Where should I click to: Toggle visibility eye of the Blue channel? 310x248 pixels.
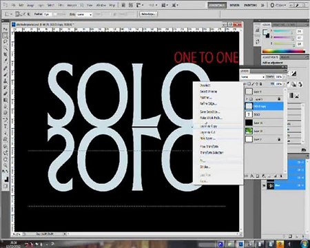[264, 185]
